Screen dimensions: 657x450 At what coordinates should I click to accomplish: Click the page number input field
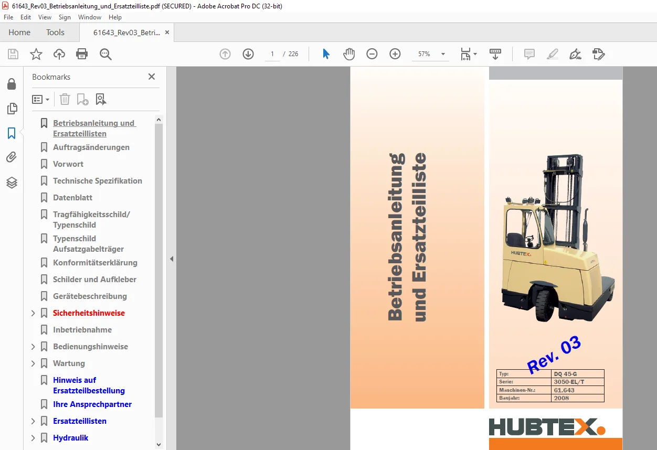click(x=272, y=54)
